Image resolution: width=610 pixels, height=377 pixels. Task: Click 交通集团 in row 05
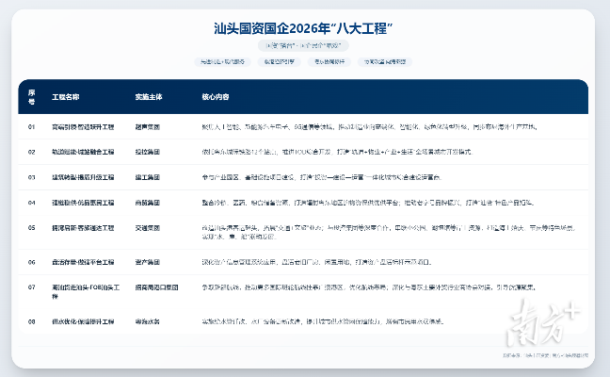pyautogui.click(x=149, y=227)
